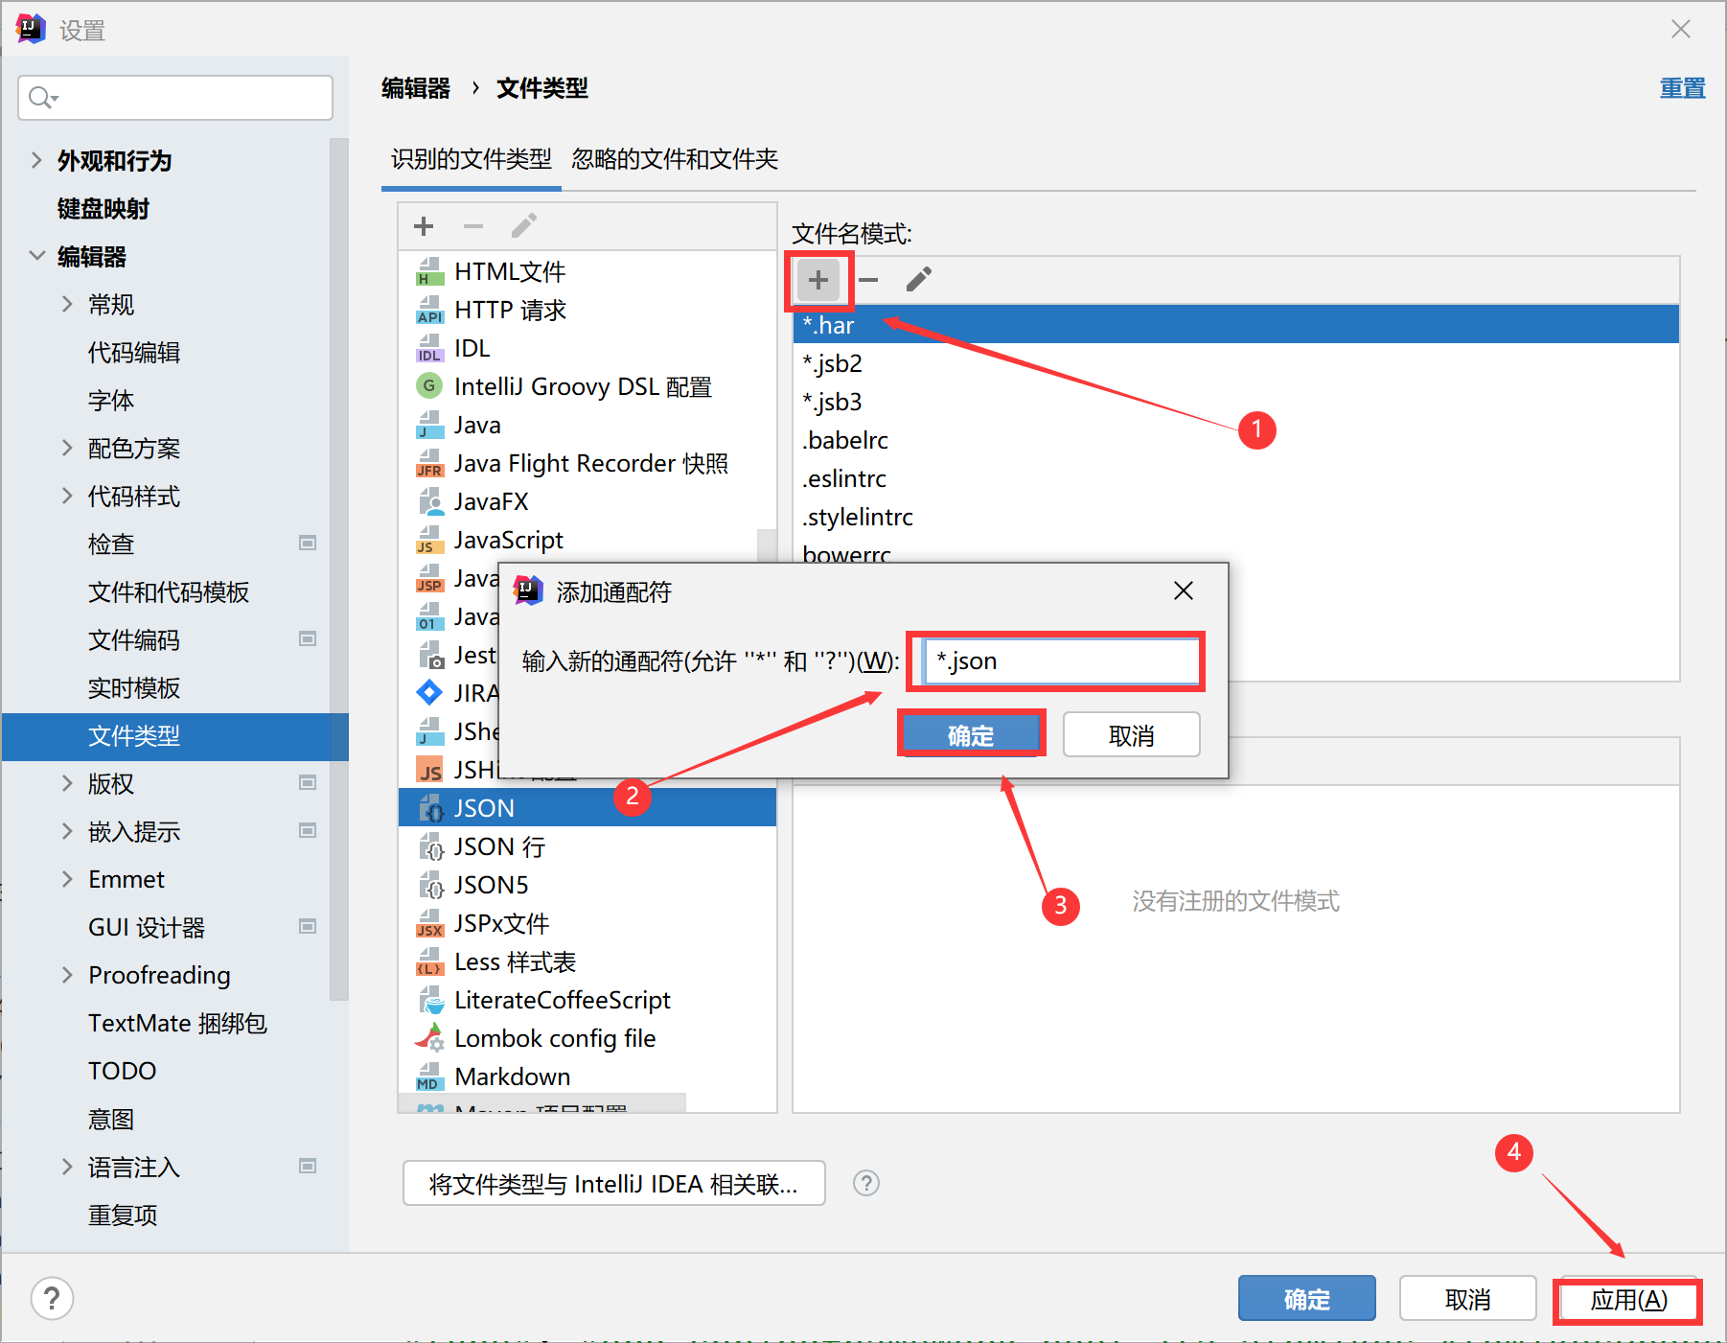Open 实时模板 settings page
The height and width of the screenshot is (1343, 1727).
click(134, 688)
